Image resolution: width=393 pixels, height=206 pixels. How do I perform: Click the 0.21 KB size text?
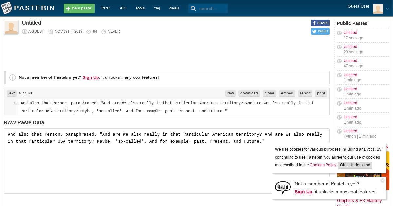[x=26, y=94]
